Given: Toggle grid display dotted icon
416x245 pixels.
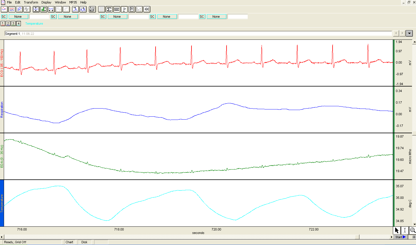Looking at the screenshot, I should (101, 9).
